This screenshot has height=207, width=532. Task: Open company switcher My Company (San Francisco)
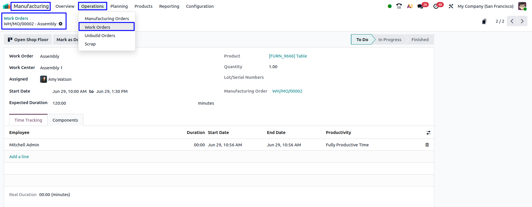[486, 6]
